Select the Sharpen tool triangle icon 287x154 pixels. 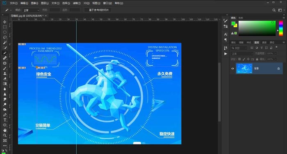[x=5, y=94]
